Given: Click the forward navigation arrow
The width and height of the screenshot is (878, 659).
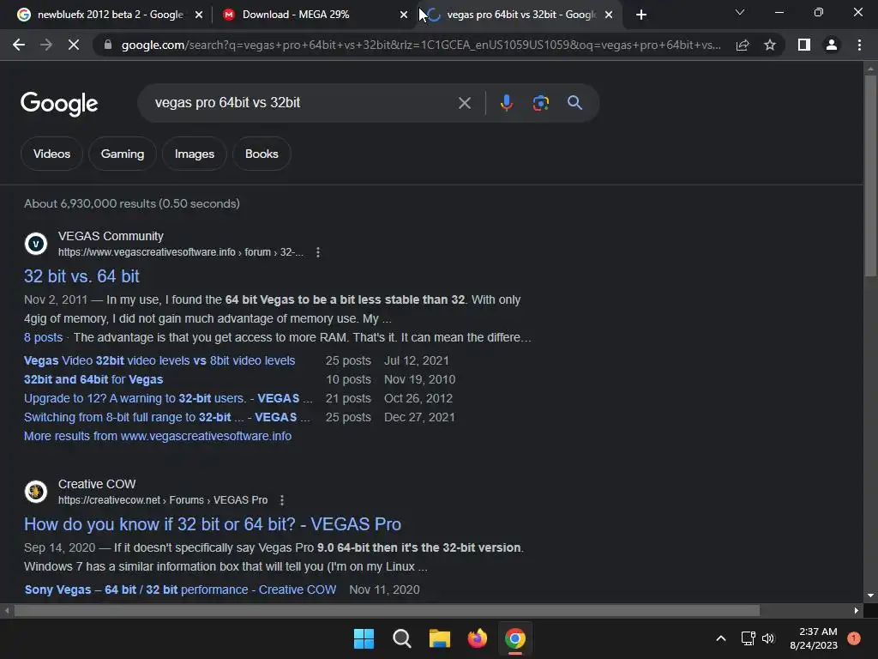Looking at the screenshot, I should click(46, 45).
